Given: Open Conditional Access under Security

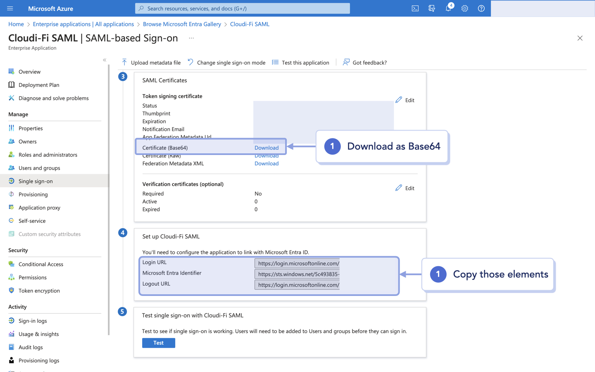Looking at the screenshot, I should tap(41, 264).
